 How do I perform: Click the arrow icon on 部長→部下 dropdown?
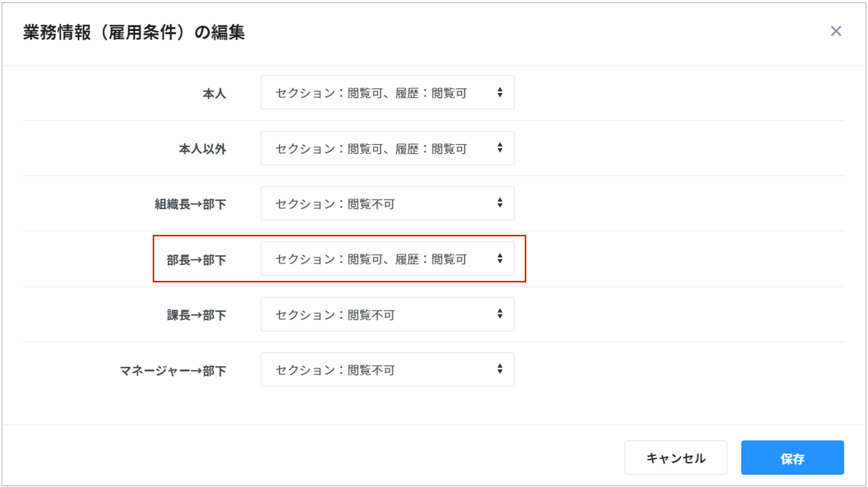[x=500, y=259]
